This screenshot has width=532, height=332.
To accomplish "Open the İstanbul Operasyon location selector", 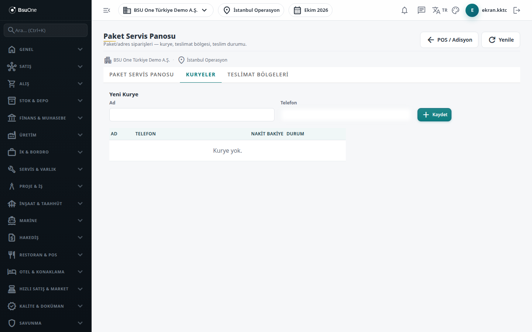I will pos(251,10).
